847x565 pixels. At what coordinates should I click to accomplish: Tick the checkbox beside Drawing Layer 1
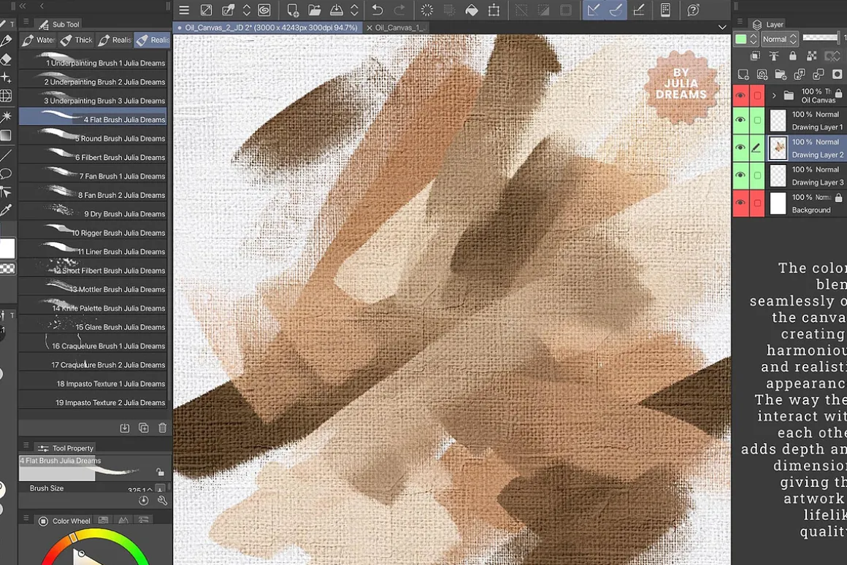(757, 120)
